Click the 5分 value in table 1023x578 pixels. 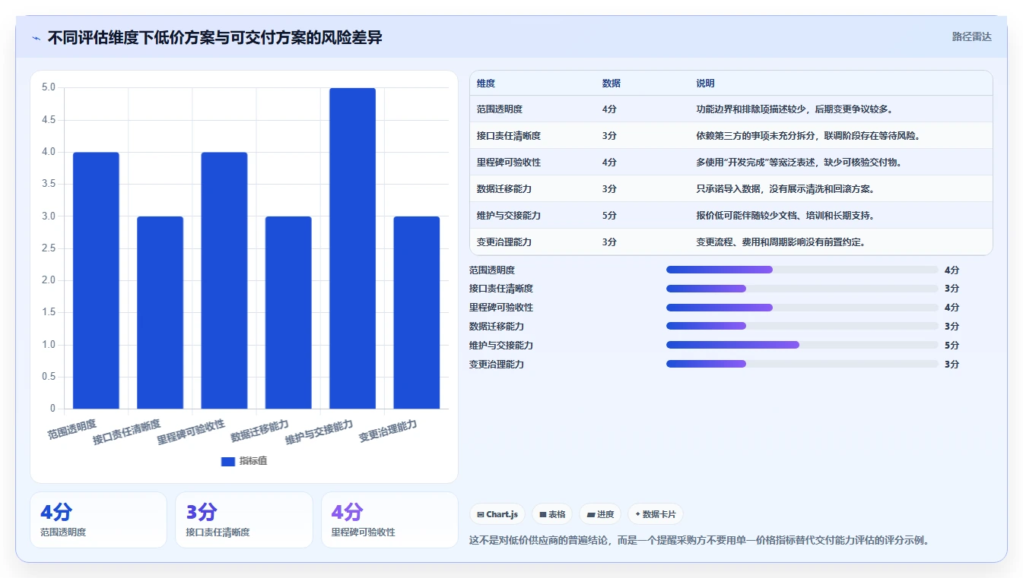(609, 216)
